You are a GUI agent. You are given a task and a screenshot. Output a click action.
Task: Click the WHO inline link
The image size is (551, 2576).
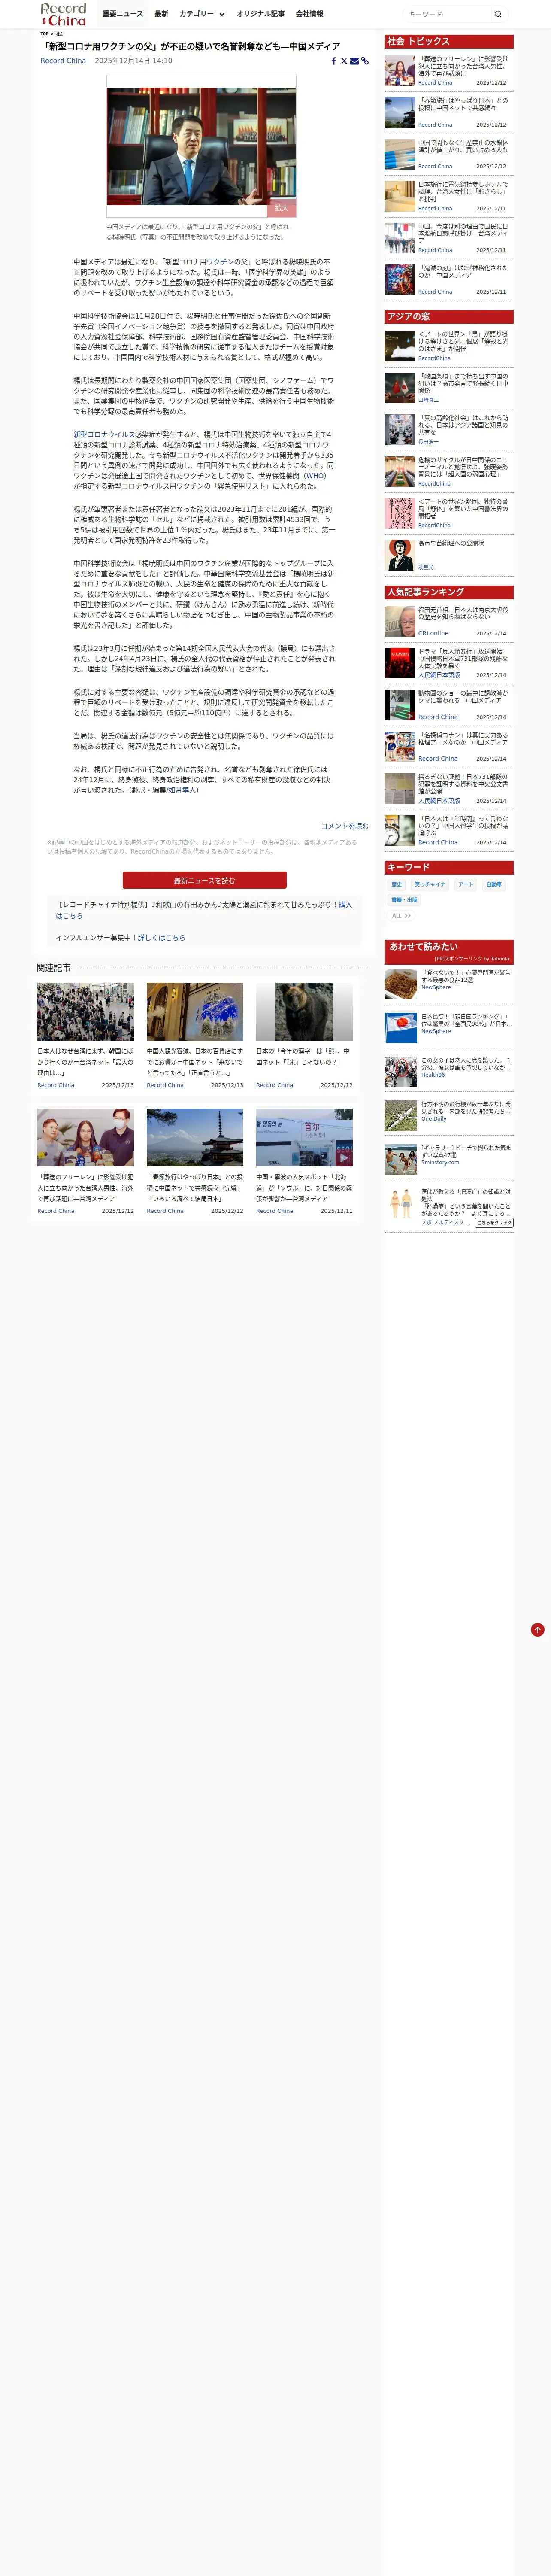(x=315, y=476)
